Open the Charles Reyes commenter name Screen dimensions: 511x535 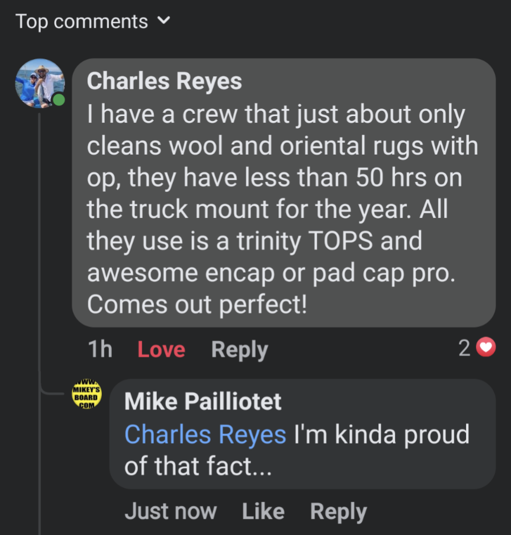pos(164,81)
